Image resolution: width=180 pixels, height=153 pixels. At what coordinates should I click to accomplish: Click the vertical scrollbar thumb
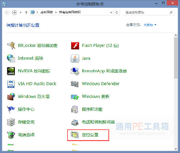[x=176, y=58]
